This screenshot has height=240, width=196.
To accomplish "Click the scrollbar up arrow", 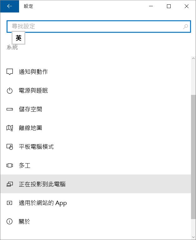I will (x=193, y=58).
